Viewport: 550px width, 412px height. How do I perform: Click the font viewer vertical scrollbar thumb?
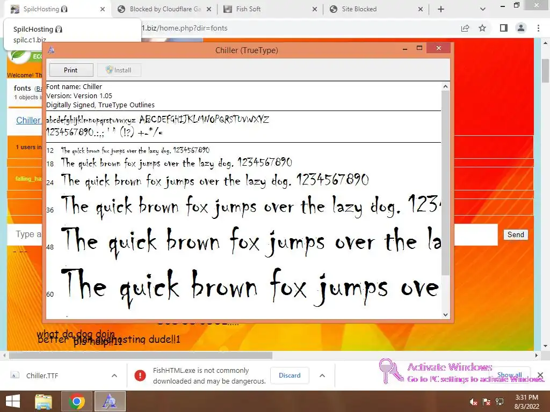445,182
